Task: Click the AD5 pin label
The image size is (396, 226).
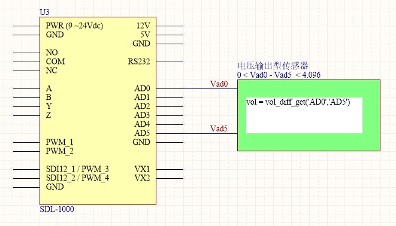Action: click(142, 133)
